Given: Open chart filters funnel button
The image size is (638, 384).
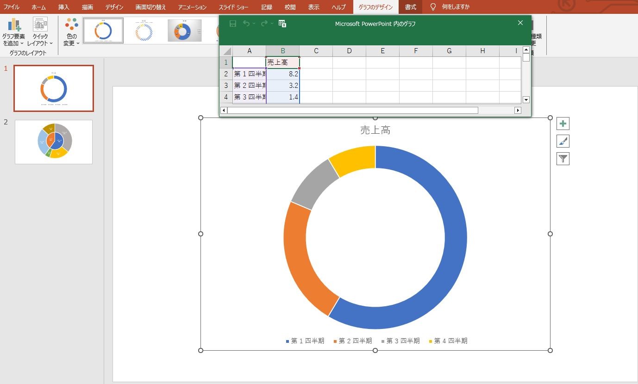Looking at the screenshot, I should coord(563,159).
